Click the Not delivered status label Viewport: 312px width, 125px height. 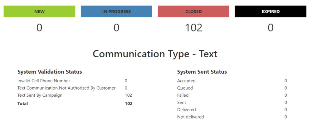pos(190,117)
